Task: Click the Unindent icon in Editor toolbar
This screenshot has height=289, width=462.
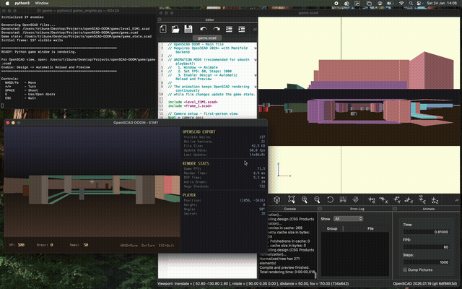Action: (229, 29)
